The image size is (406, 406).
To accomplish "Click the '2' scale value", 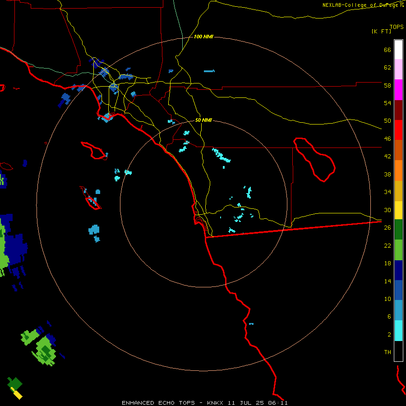I will (389, 334).
